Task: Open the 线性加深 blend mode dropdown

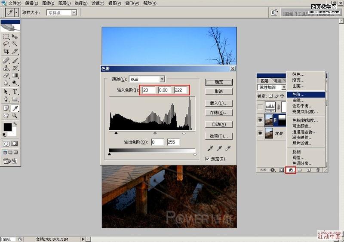Action: click(x=284, y=87)
